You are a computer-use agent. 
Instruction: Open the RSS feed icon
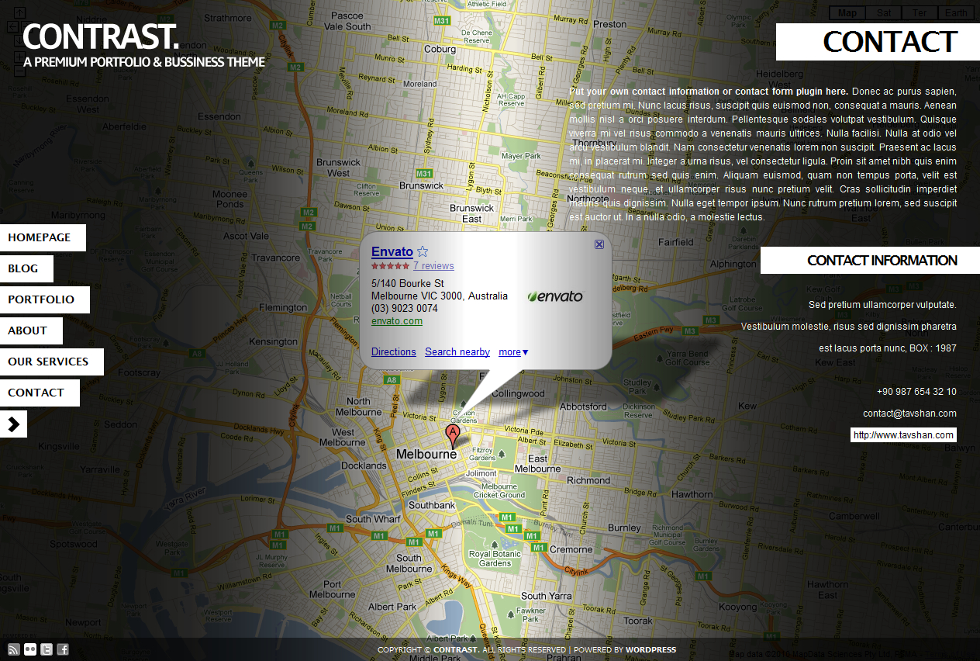tap(13, 649)
